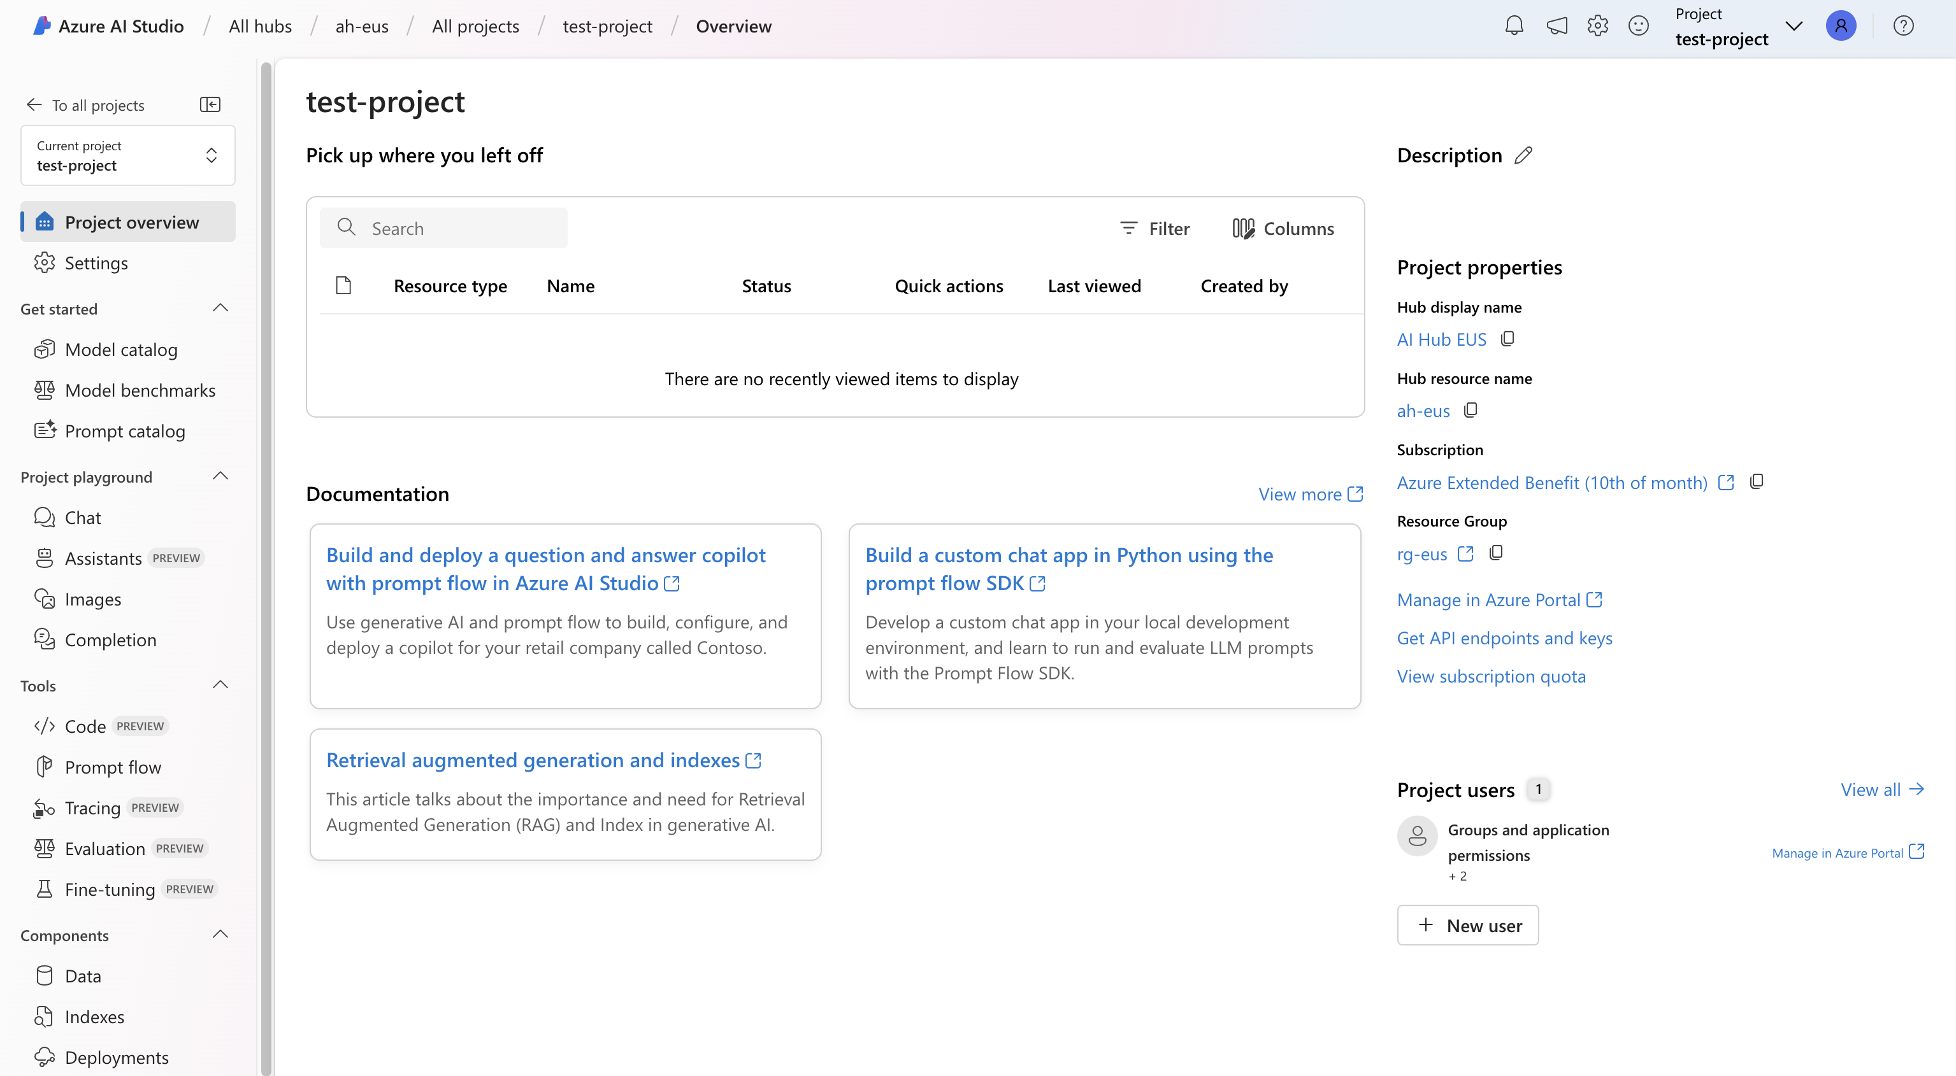This screenshot has height=1076, width=1956.
Task: Open Retrieval augmented generation and indexes article
Action: click(543, 760)
